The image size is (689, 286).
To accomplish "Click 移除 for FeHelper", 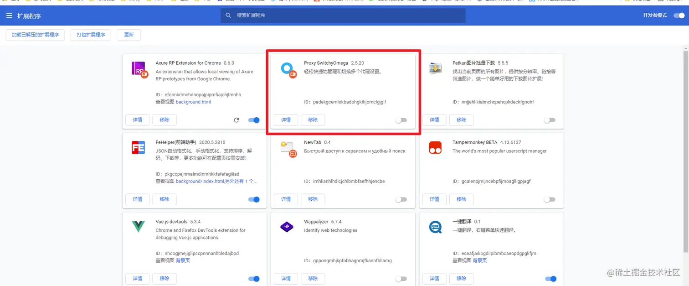I will [x=165, y=199].
